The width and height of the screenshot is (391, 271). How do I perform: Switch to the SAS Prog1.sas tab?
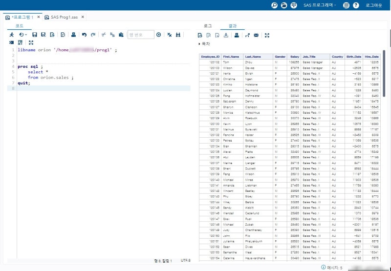click(64, 17)
